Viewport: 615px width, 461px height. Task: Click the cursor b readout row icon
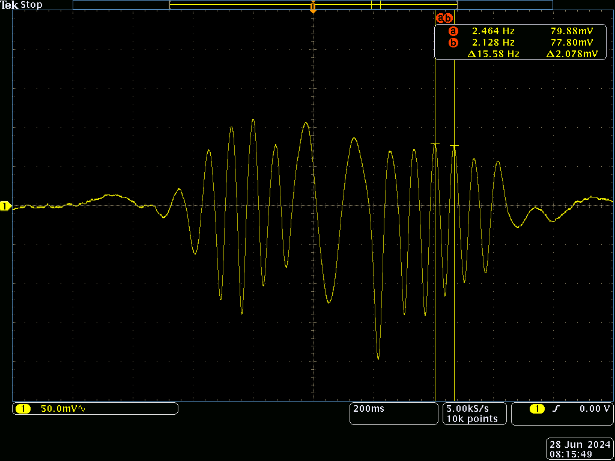coord(453,43)
